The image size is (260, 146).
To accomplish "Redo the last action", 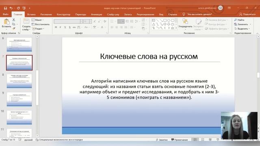I will pos(18,8).
